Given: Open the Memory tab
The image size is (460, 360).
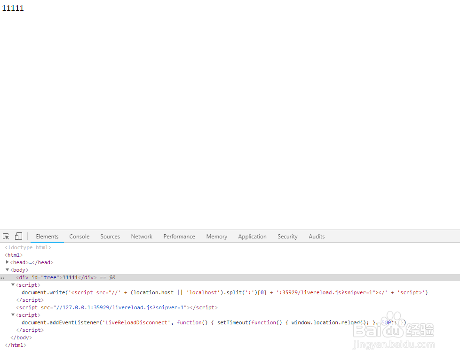Looking at the screenshot, I should (x=216, y=237).
